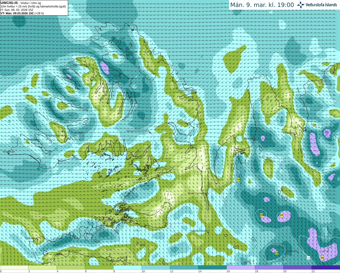Screen dimensions: 340x273
Task: Click the Steingrímsfjarðarheiði place label
Action: (x=138, y=131)
